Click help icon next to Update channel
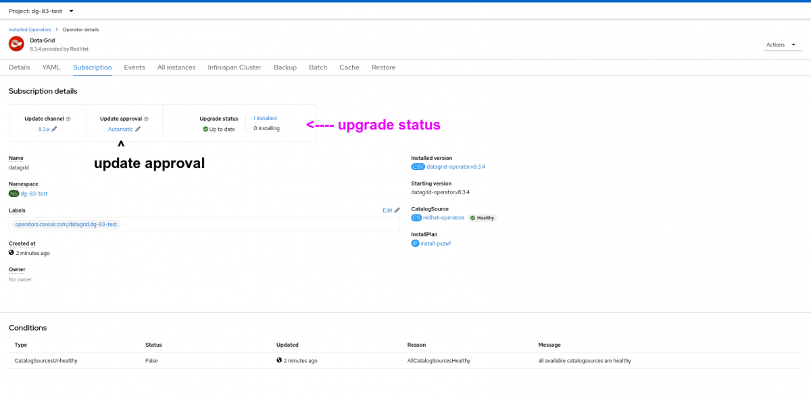 coord(68,119)
